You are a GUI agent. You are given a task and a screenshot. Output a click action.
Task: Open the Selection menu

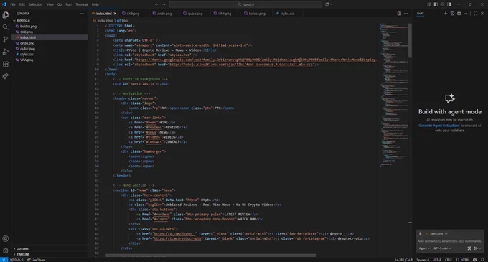point(35,4)
